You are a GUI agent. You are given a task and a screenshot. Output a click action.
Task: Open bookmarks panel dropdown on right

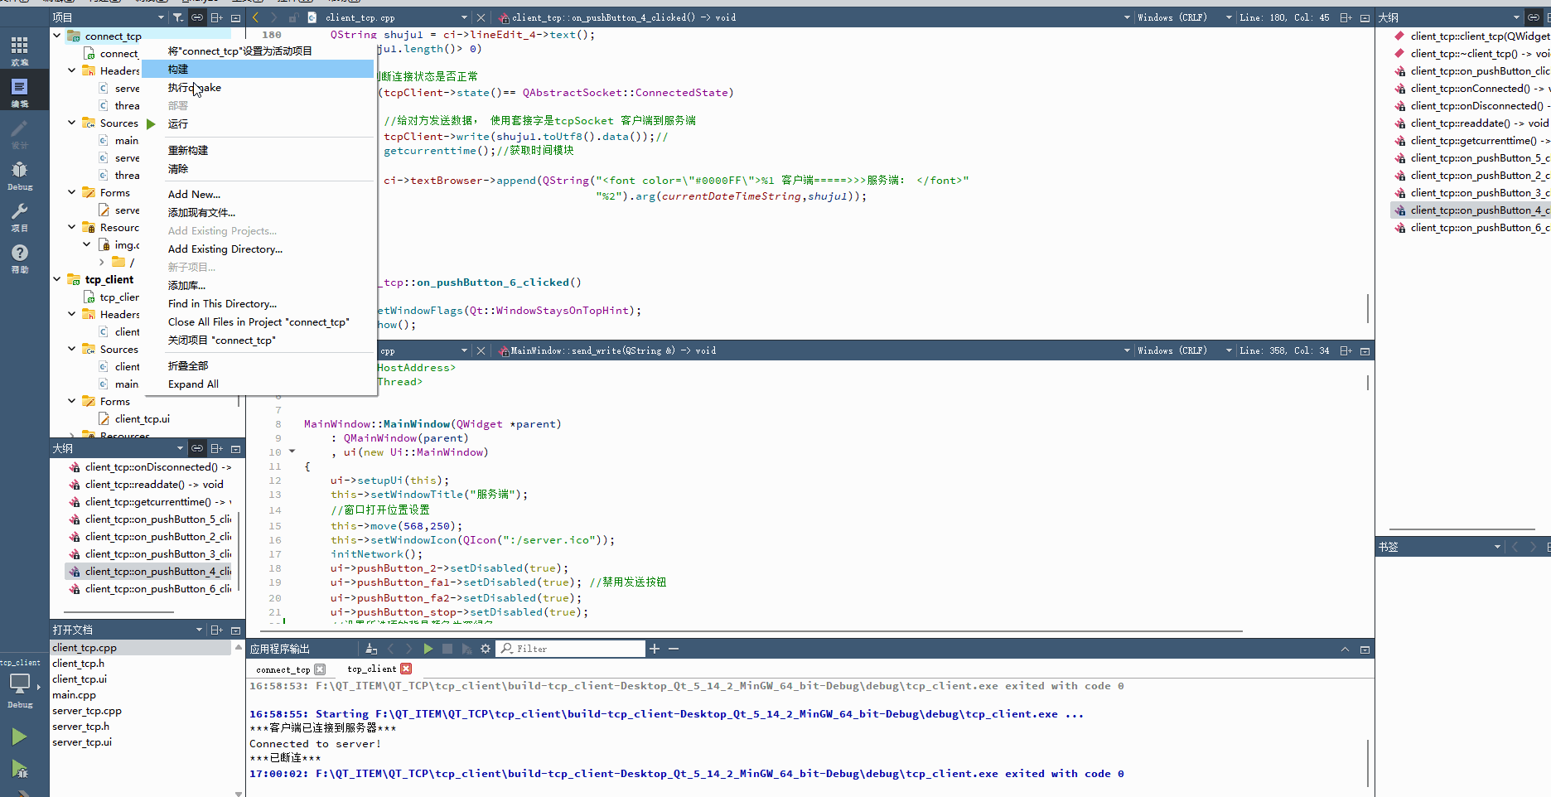[x=1497, y=547]
